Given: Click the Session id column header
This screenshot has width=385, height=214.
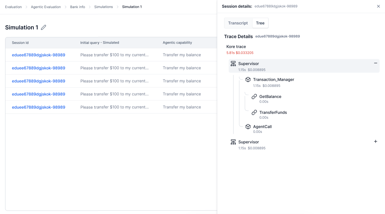Looking at the screenshot, I should [20, 43].
